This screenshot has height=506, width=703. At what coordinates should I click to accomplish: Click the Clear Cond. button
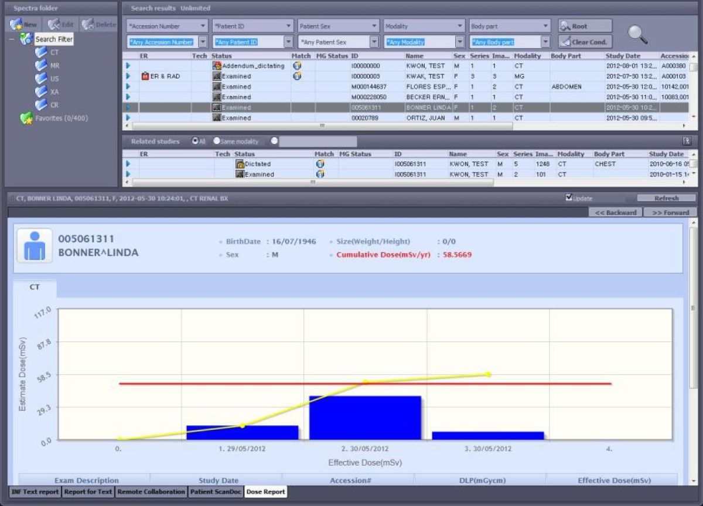585,42
